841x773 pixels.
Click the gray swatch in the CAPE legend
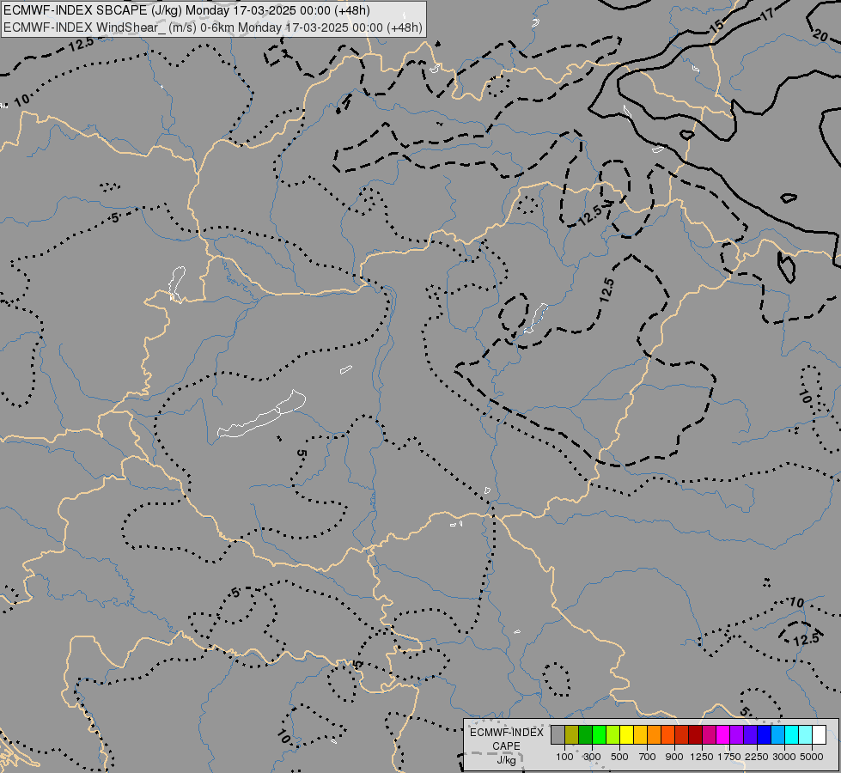point(558,734)
